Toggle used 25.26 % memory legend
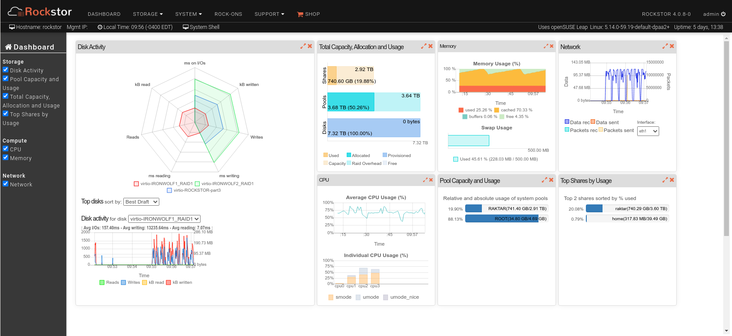 (475, 110)
